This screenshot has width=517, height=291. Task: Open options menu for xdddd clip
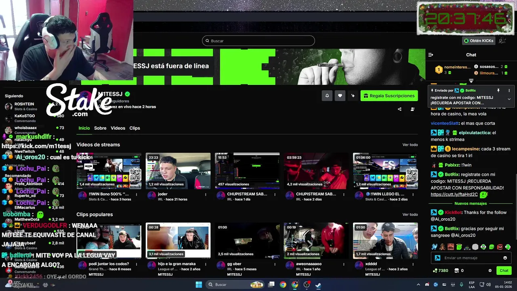pos(413,264)
